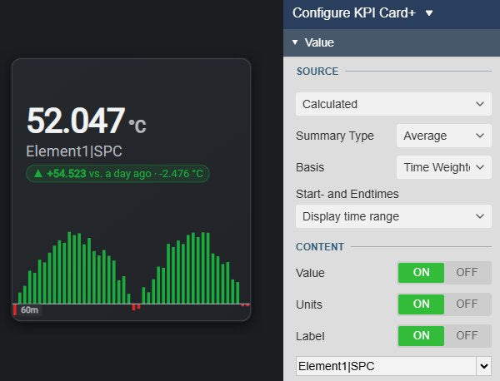Viewport: 500px width, 381px height.
Task: Open the Summary Type Average dropdown
Action: tap(444, 136)
